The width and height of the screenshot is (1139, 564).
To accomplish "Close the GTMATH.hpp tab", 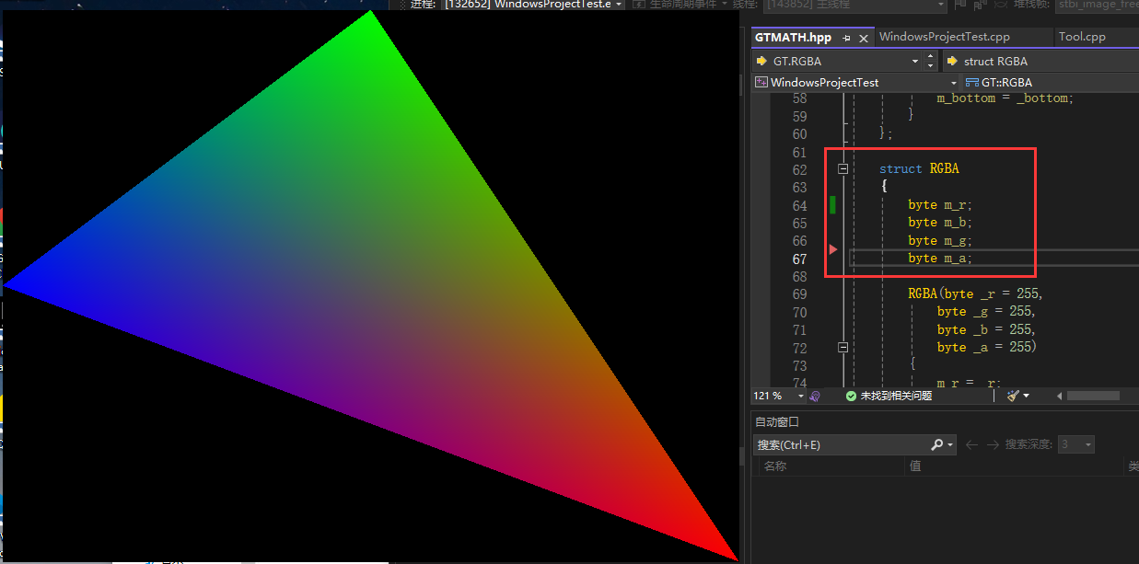I will point(864,38).
